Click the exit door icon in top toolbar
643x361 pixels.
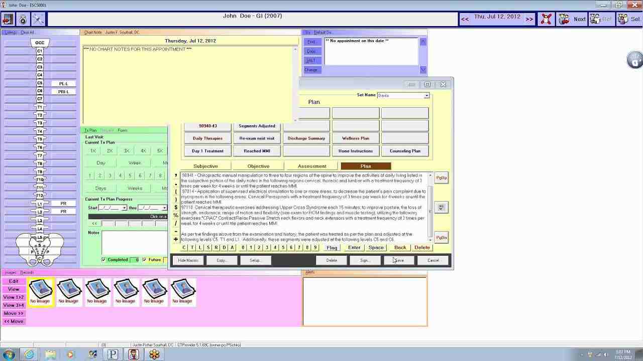point(7,19)
